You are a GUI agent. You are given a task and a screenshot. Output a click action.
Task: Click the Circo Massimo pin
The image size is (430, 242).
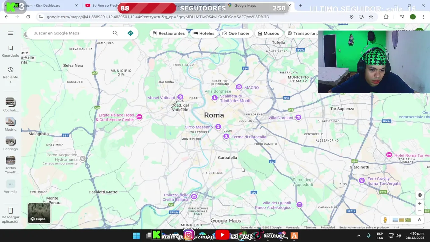click(218, 127)
